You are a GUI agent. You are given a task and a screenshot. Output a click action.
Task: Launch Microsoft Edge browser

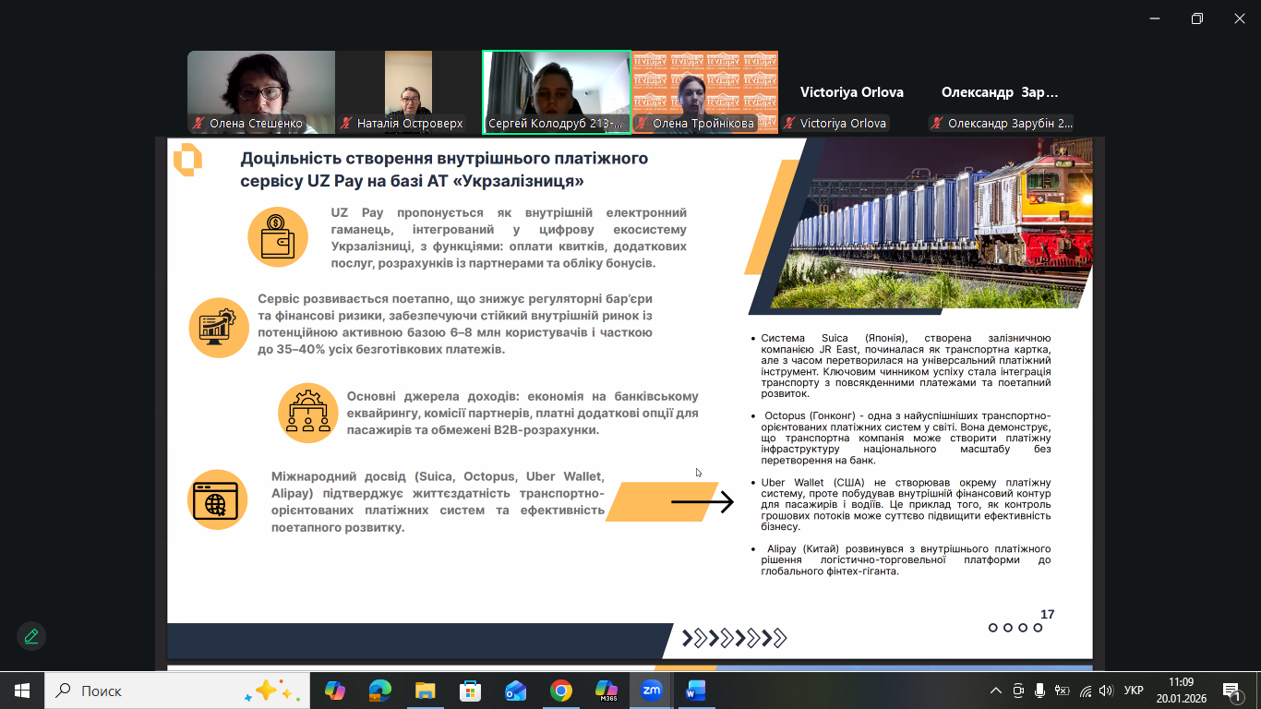(x=379, y=691)
